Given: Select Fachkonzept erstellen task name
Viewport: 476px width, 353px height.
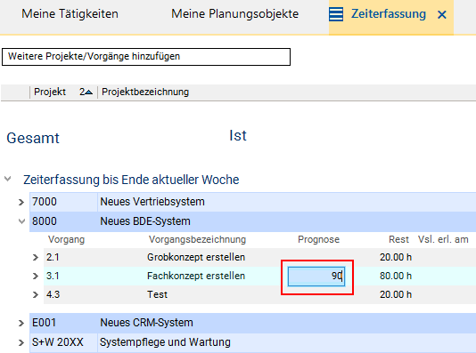Looking at the screenshot, I should tap(196, 277).
